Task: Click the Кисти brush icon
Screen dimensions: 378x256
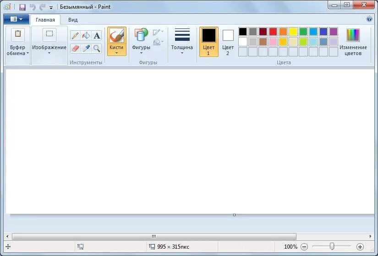Action: (117, 35)
